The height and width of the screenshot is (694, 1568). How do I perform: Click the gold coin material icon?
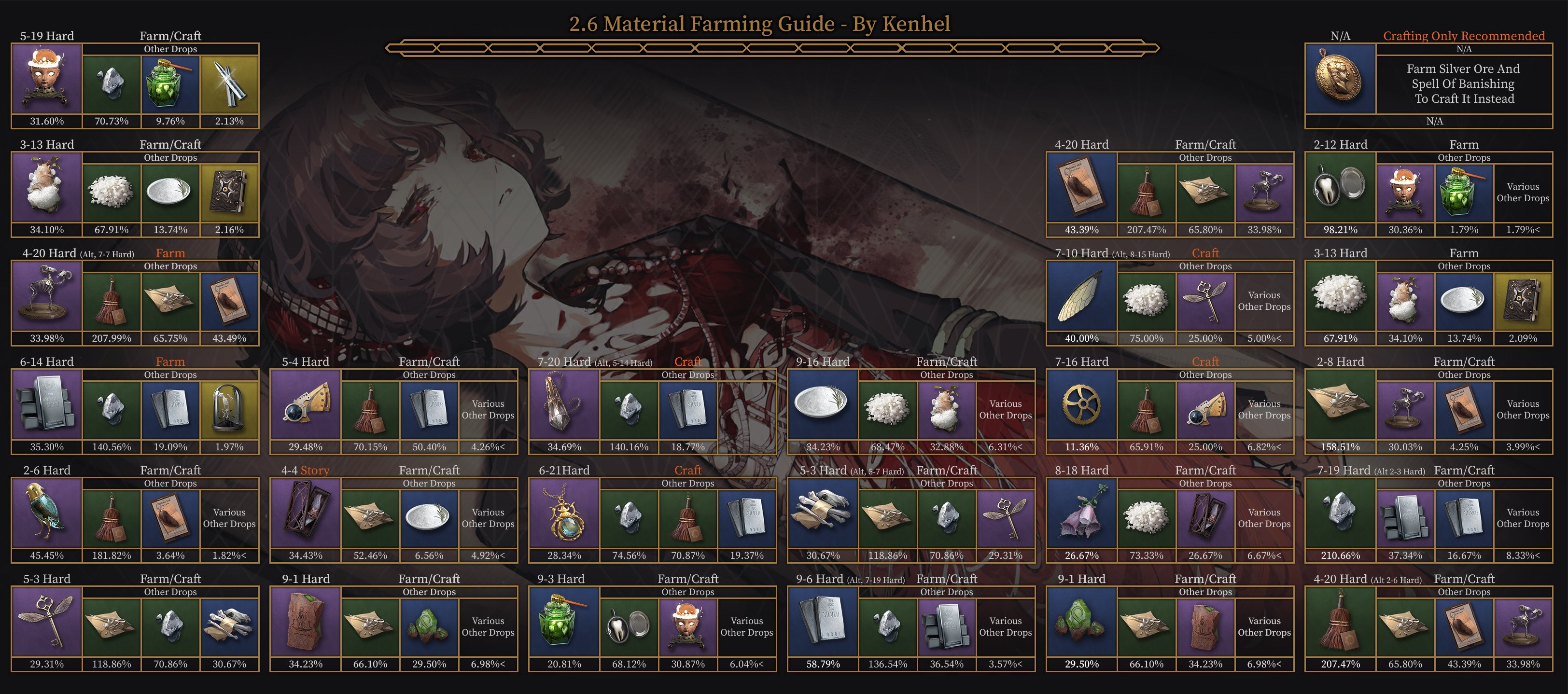(x=1340, y=79)
